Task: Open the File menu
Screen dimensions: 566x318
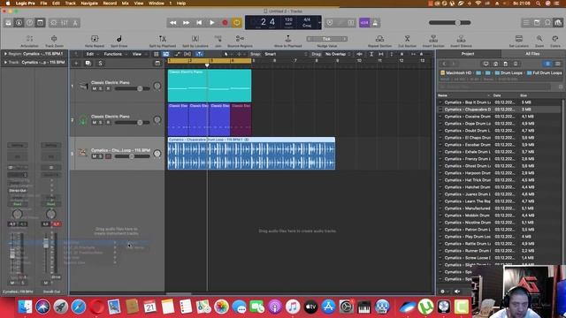Action: point(43,4)
